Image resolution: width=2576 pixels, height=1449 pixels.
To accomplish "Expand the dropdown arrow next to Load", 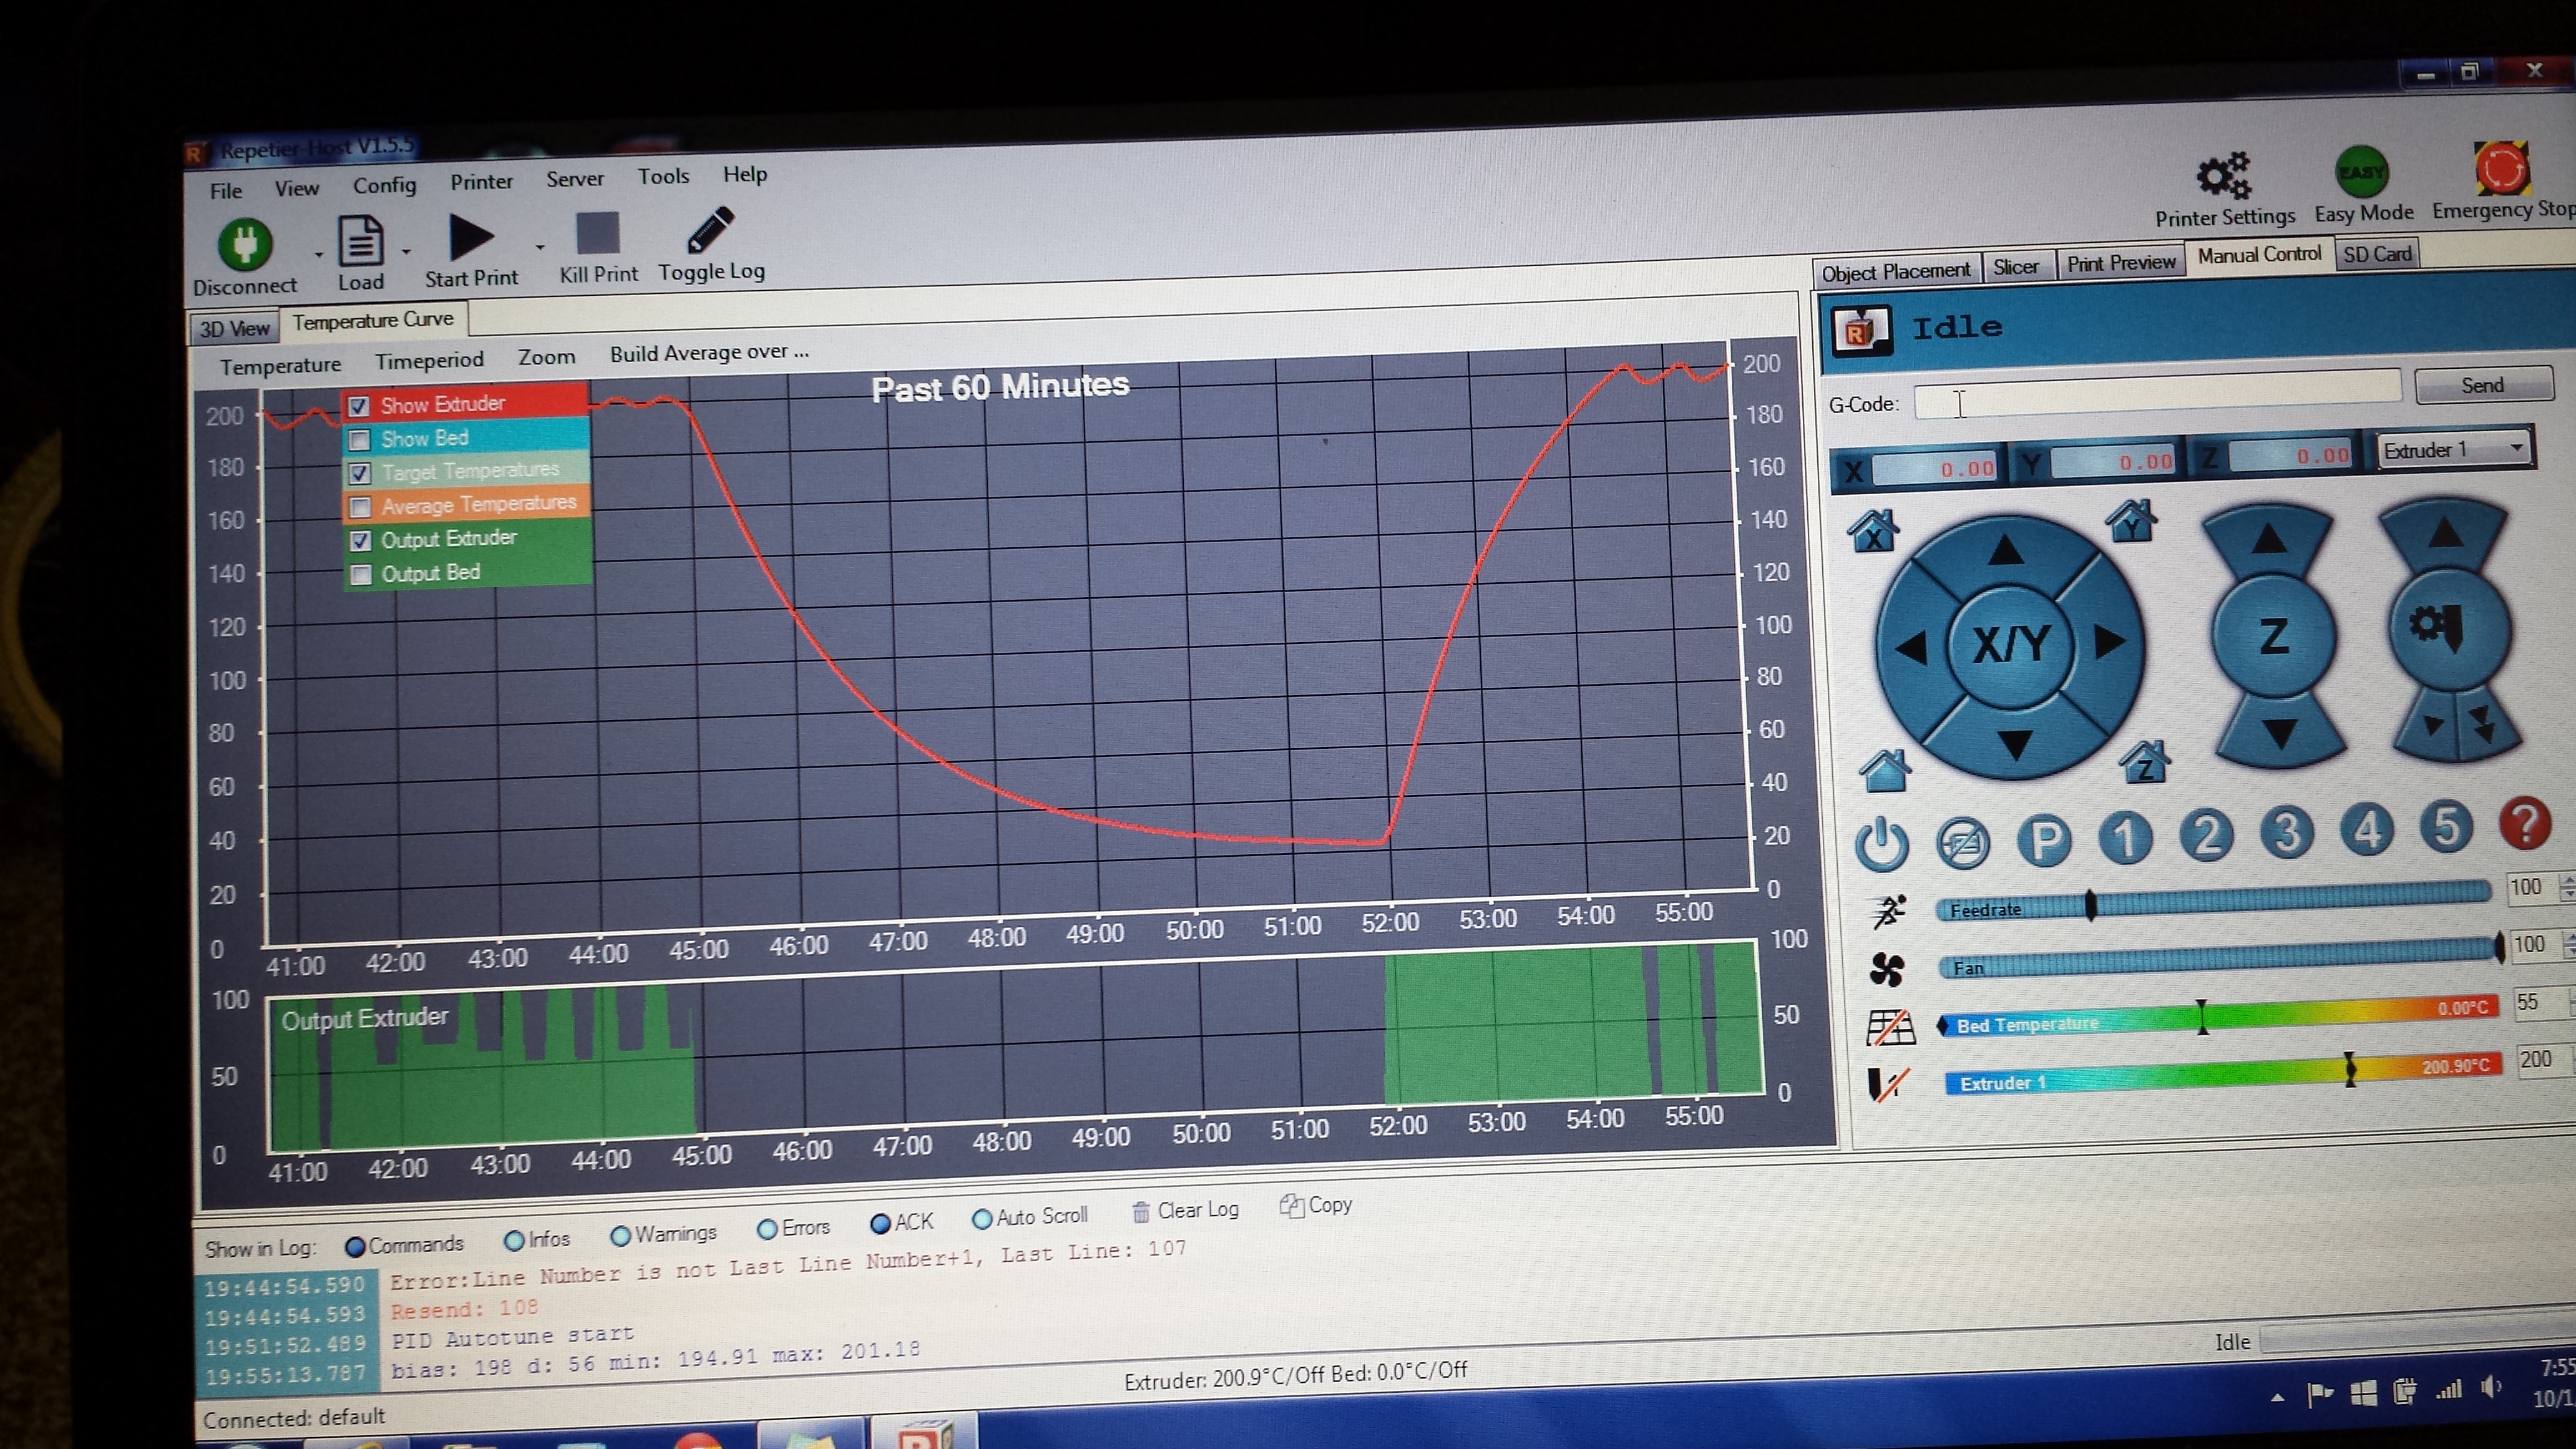I will [407, 252].
